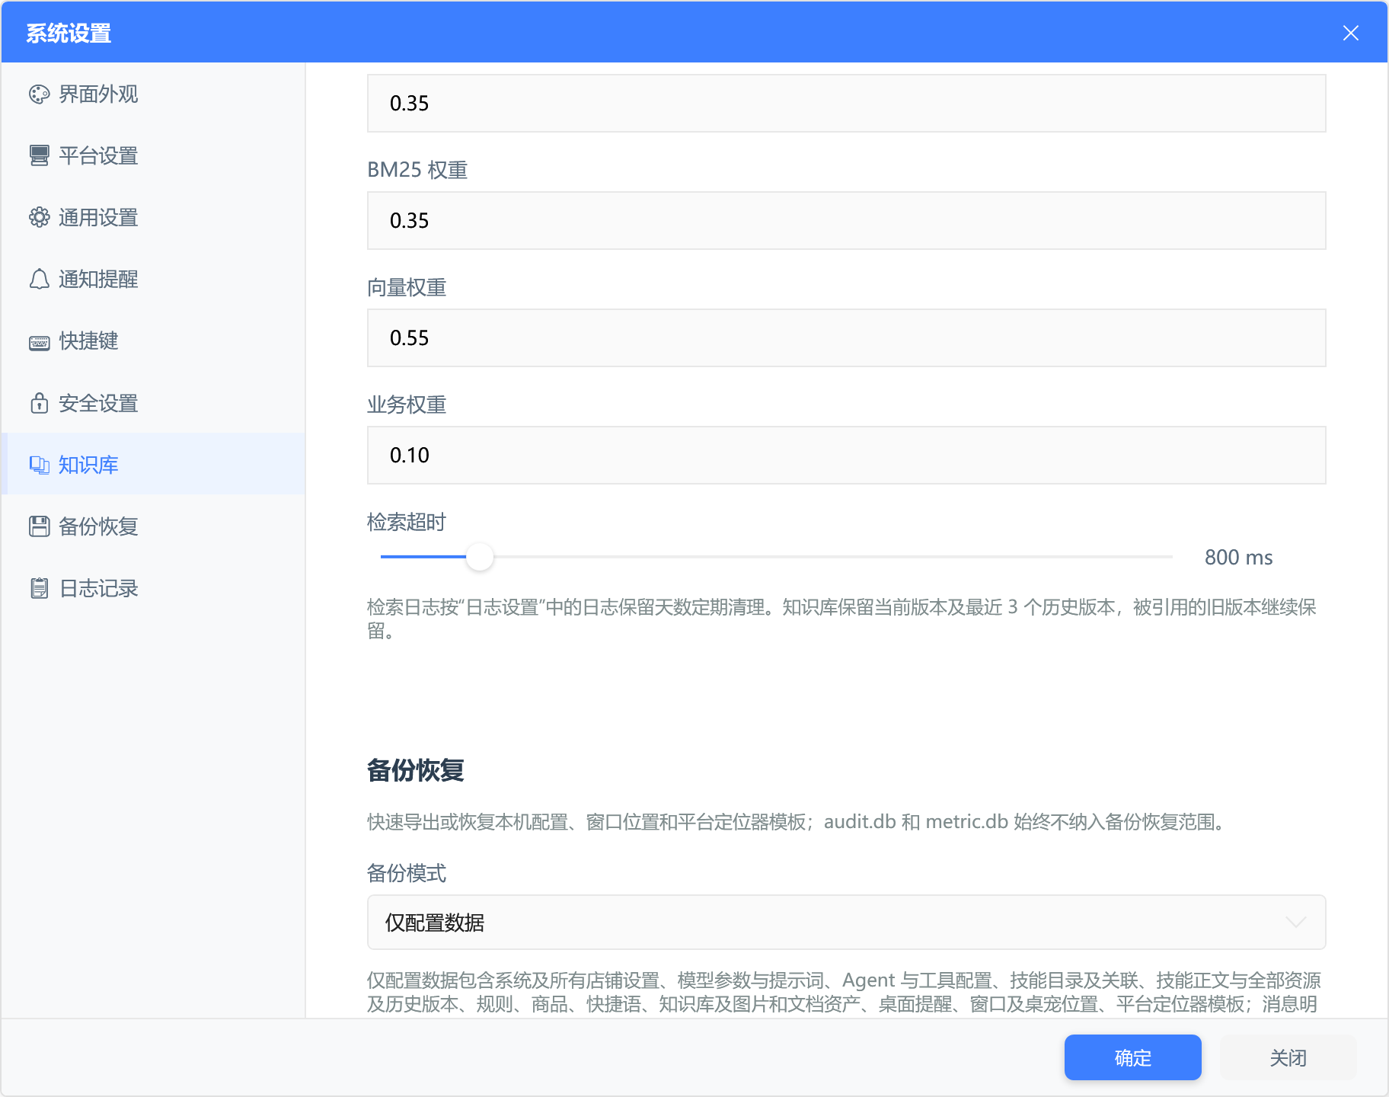Click the chevron arrow of 备份模式 select
This screenshot has height=1097, width=1389.
(x=1295, y=922)
